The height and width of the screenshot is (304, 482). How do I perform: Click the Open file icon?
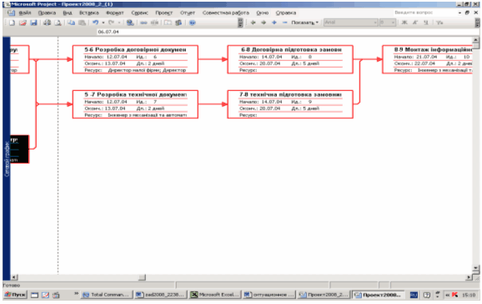tap(23, 23)
